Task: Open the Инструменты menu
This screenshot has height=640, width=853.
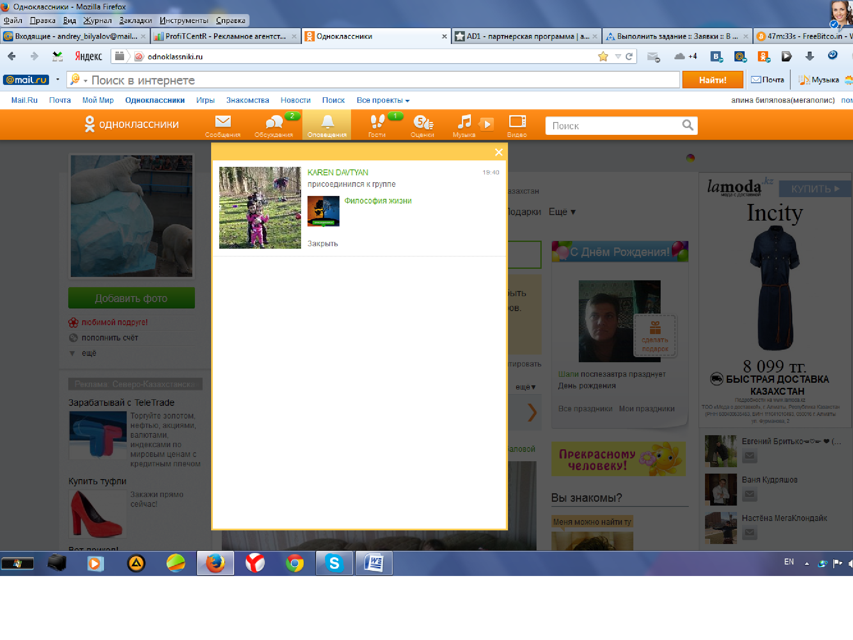Action: 184,20
